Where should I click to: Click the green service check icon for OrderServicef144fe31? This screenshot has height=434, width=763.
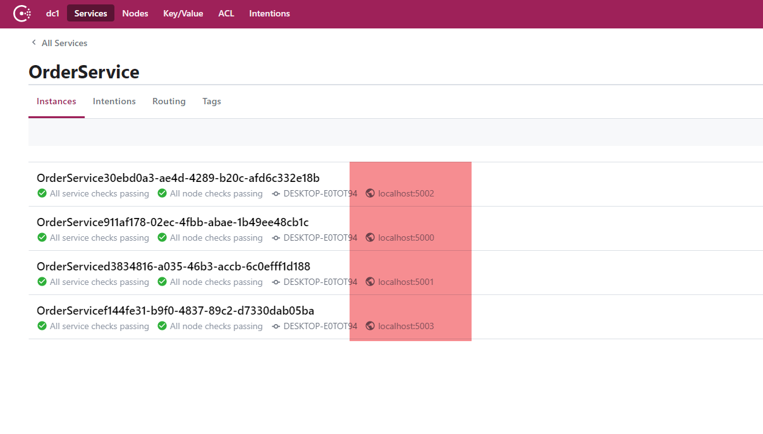coord(42,327)
